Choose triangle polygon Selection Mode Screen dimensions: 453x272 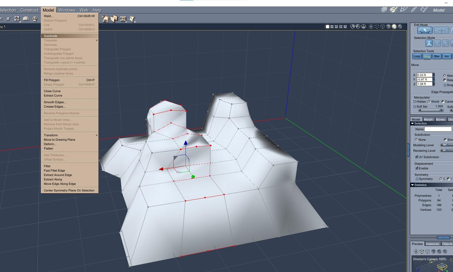[x=429, y=43]
